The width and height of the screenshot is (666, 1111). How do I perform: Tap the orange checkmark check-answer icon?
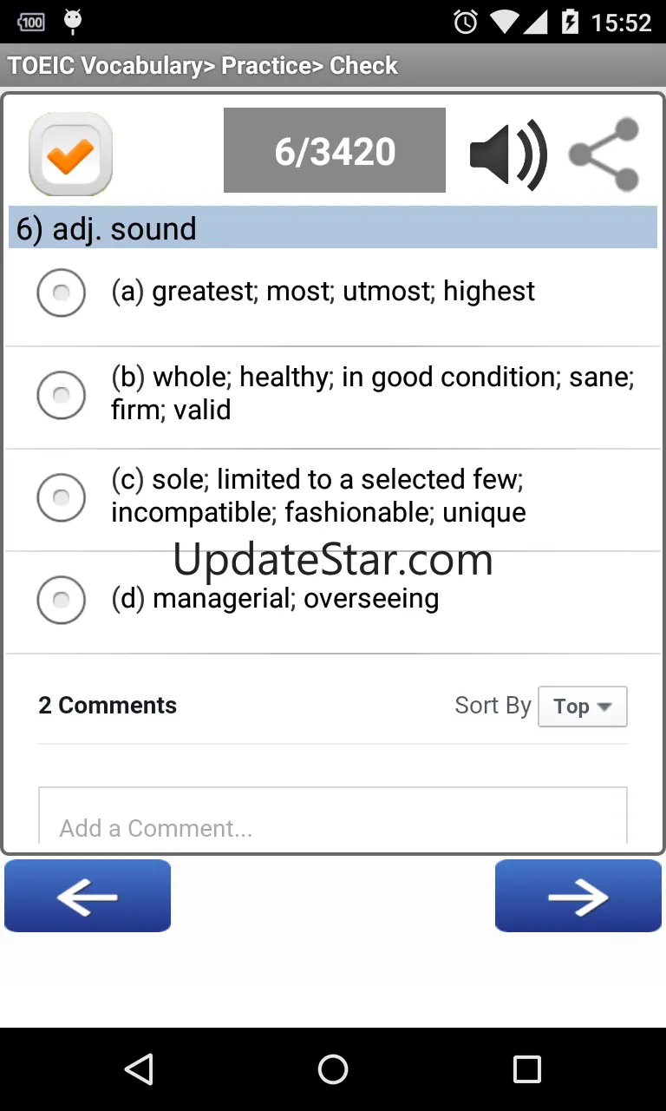[71, 154]
